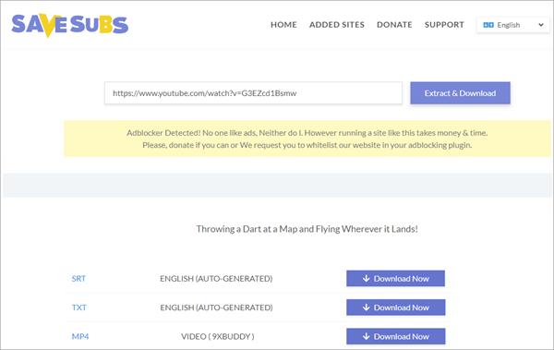554x350 pixels.
Task: Click the 'Adblocker Detected!' notice text
Action: pos(307,139)
